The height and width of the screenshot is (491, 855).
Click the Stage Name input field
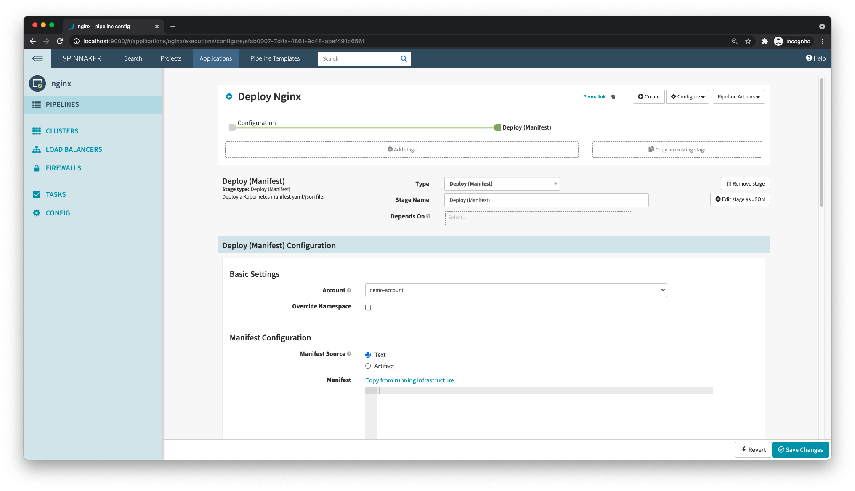tap(546, 200)
